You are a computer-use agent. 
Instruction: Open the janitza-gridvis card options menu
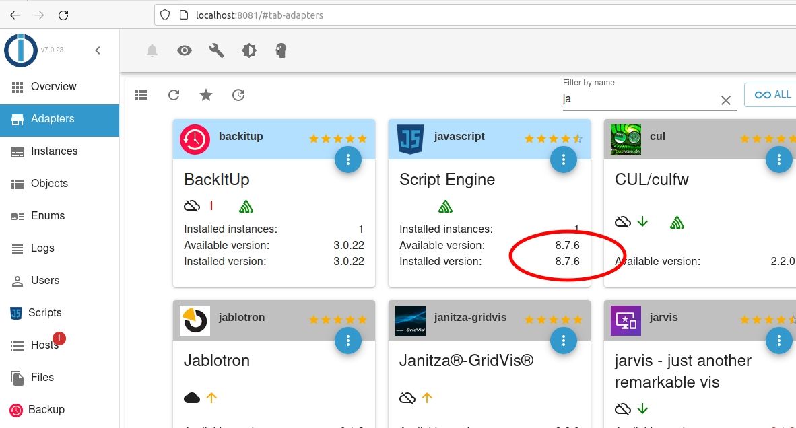tap(564, 341)
